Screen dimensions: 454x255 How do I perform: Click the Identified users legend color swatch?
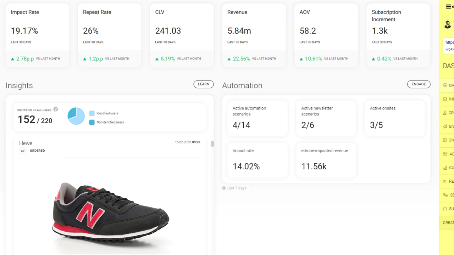(x=92, y=113)
